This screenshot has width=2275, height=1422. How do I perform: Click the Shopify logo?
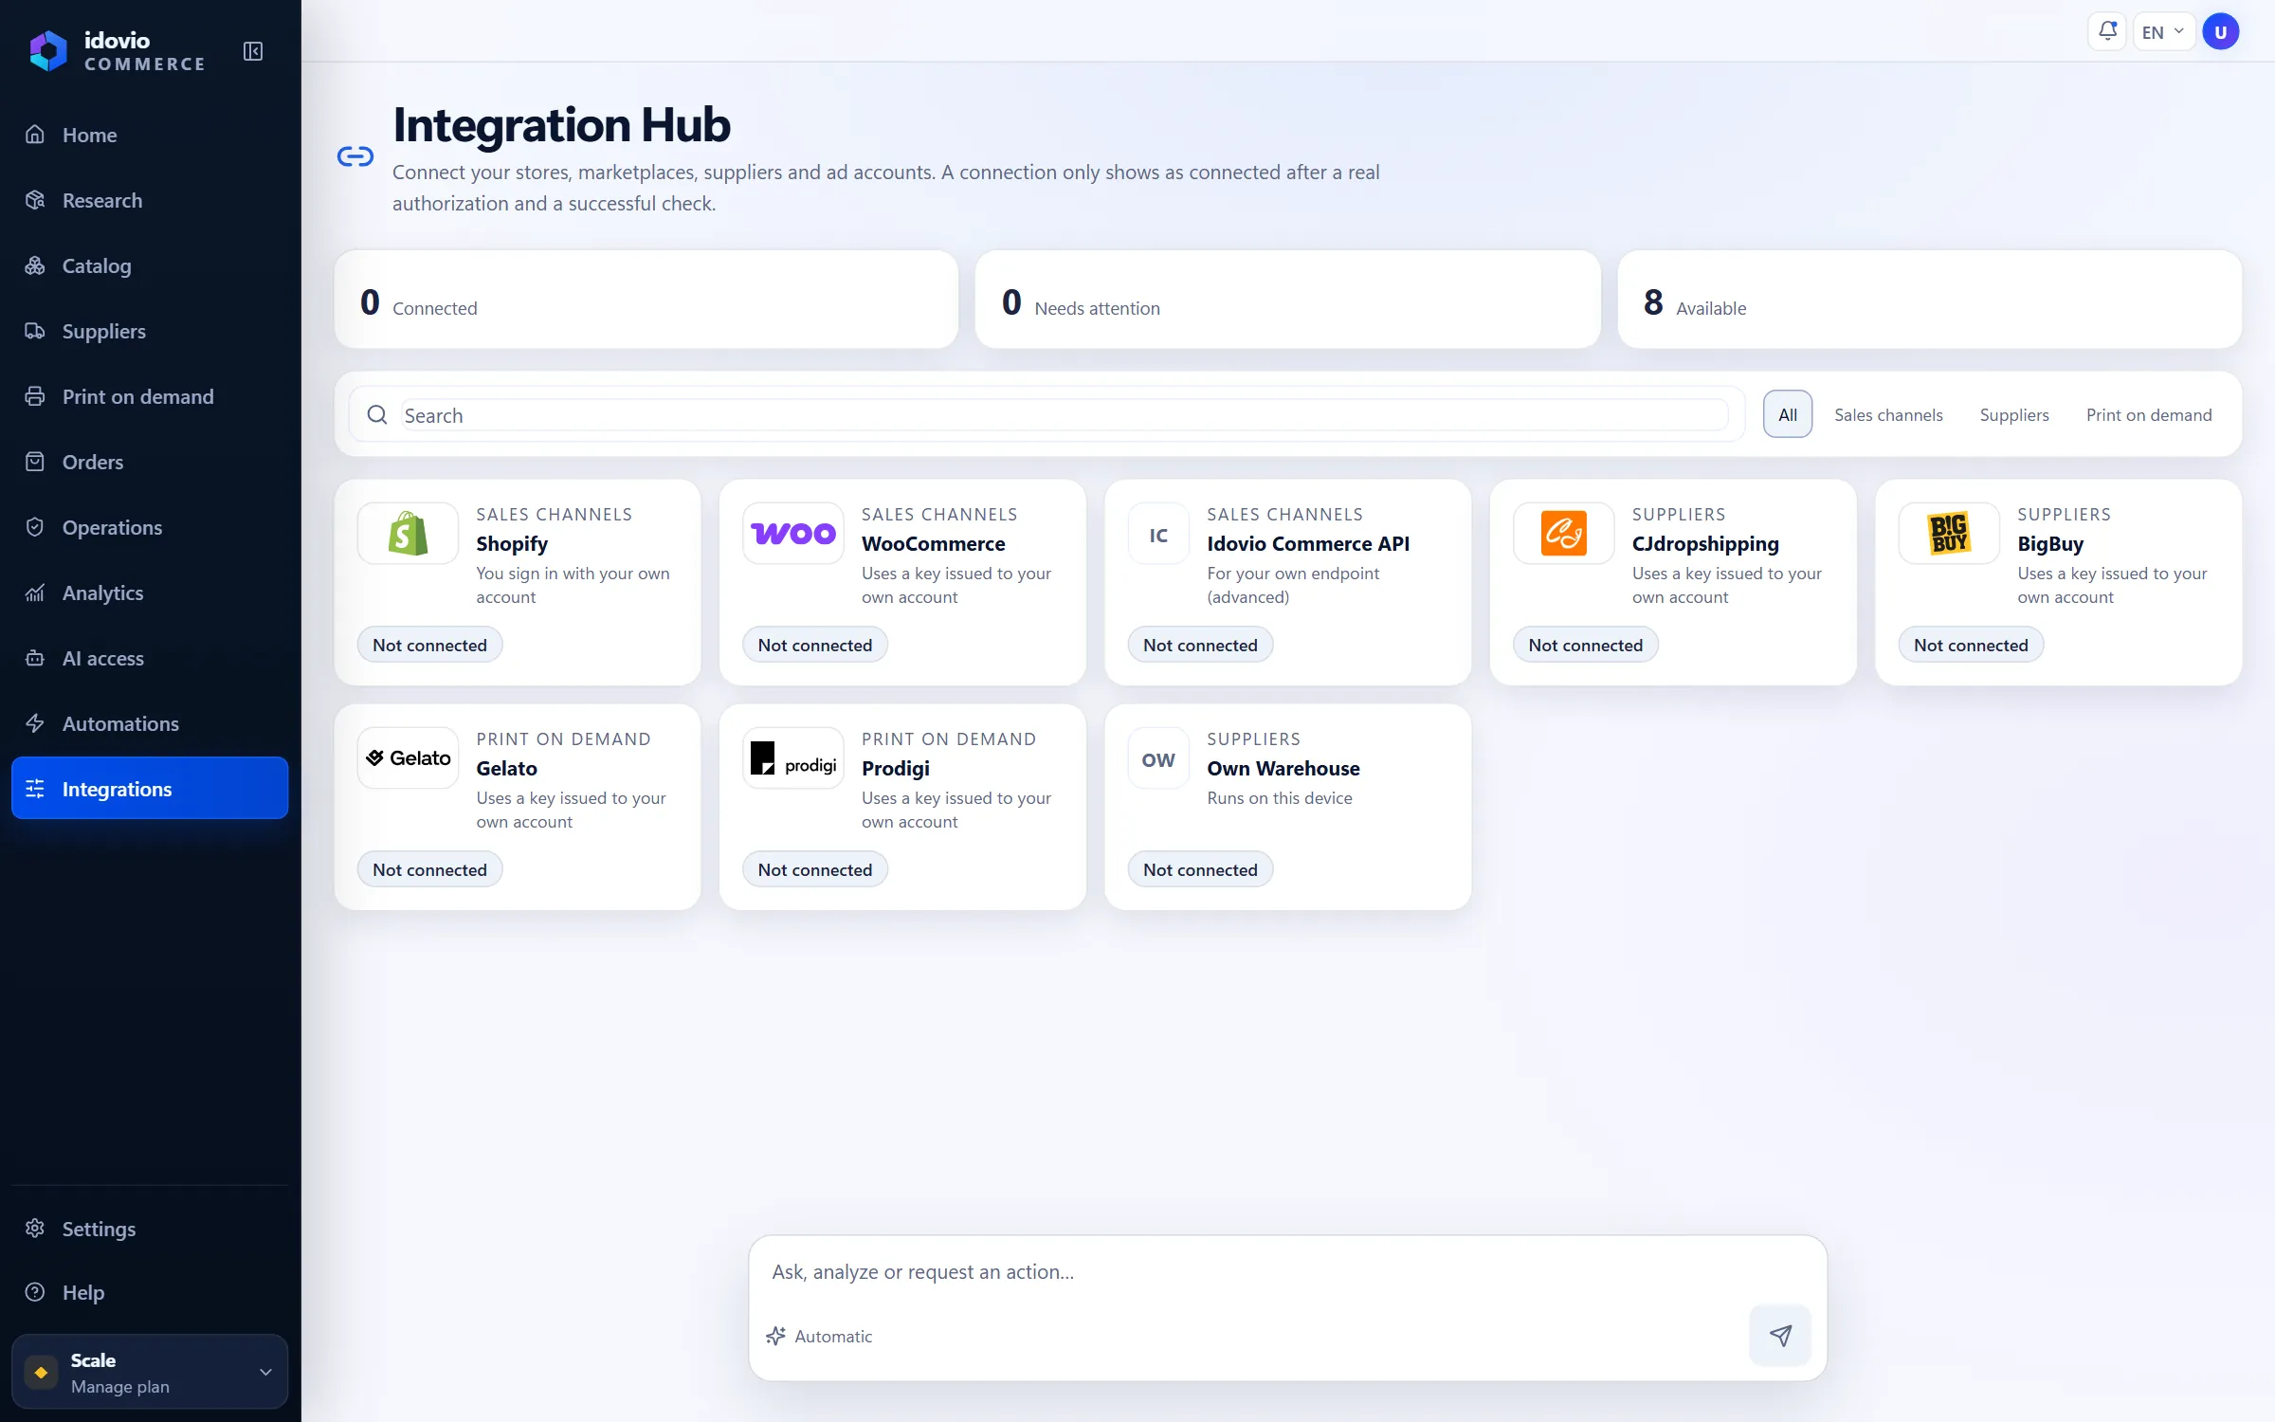tap(409, 534)
